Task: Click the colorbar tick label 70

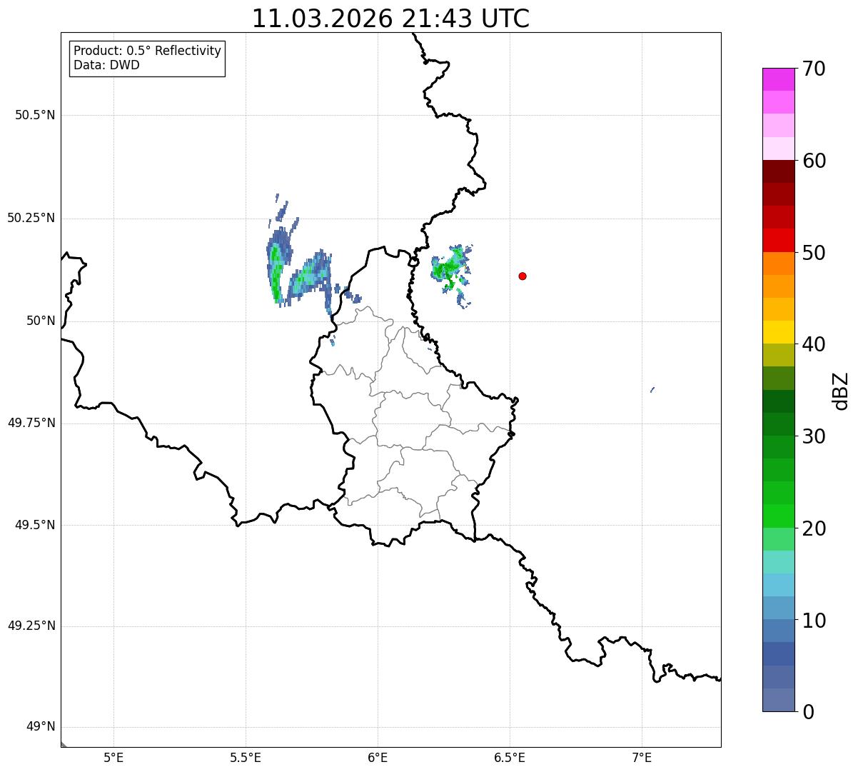Action: click(814, 69)
